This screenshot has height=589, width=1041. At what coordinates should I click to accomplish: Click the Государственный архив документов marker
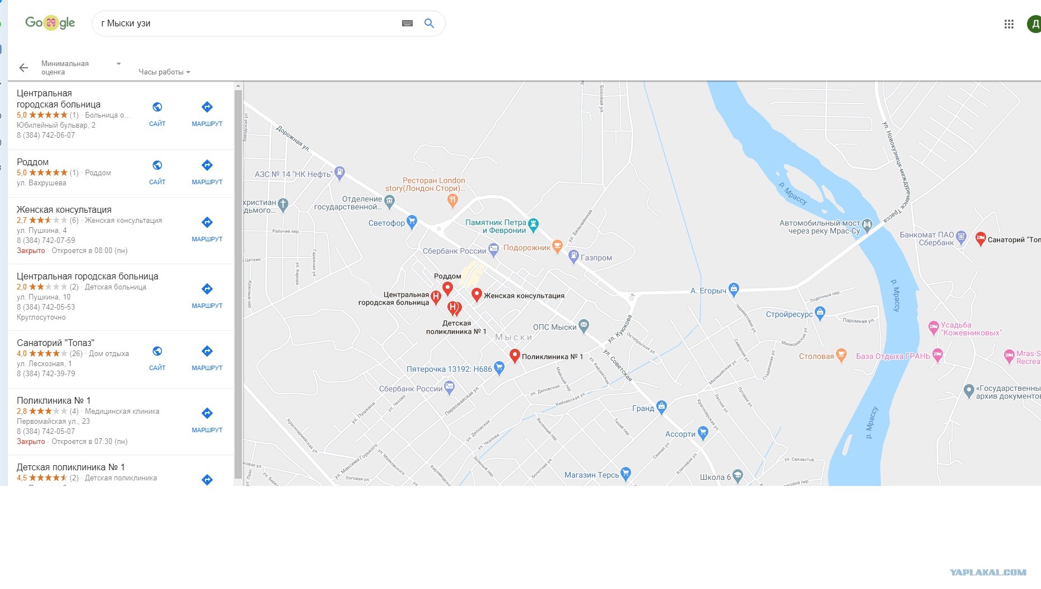[x=969, y=391]
